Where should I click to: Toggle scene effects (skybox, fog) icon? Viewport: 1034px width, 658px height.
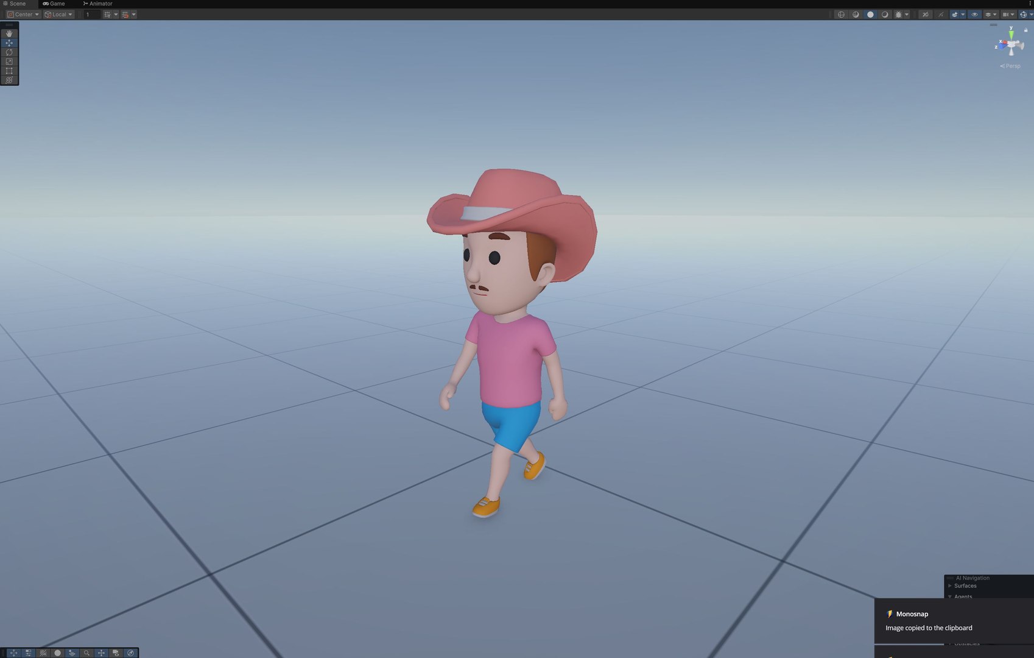(955, 15)
